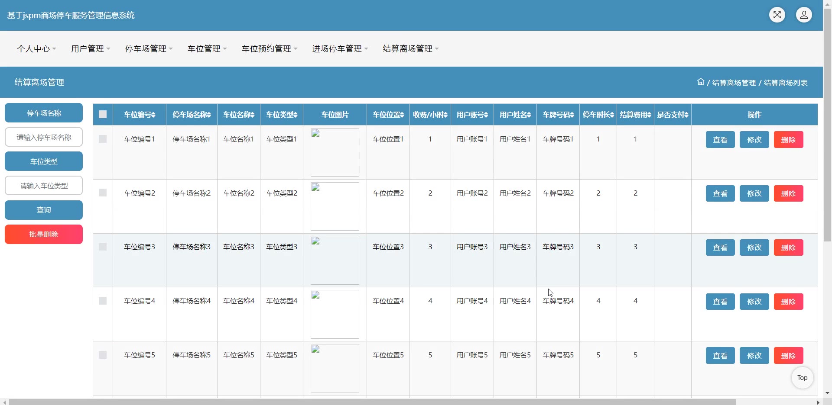Edit row 车位编号2 with 修改
832x405 pixels.
point(754,193)
